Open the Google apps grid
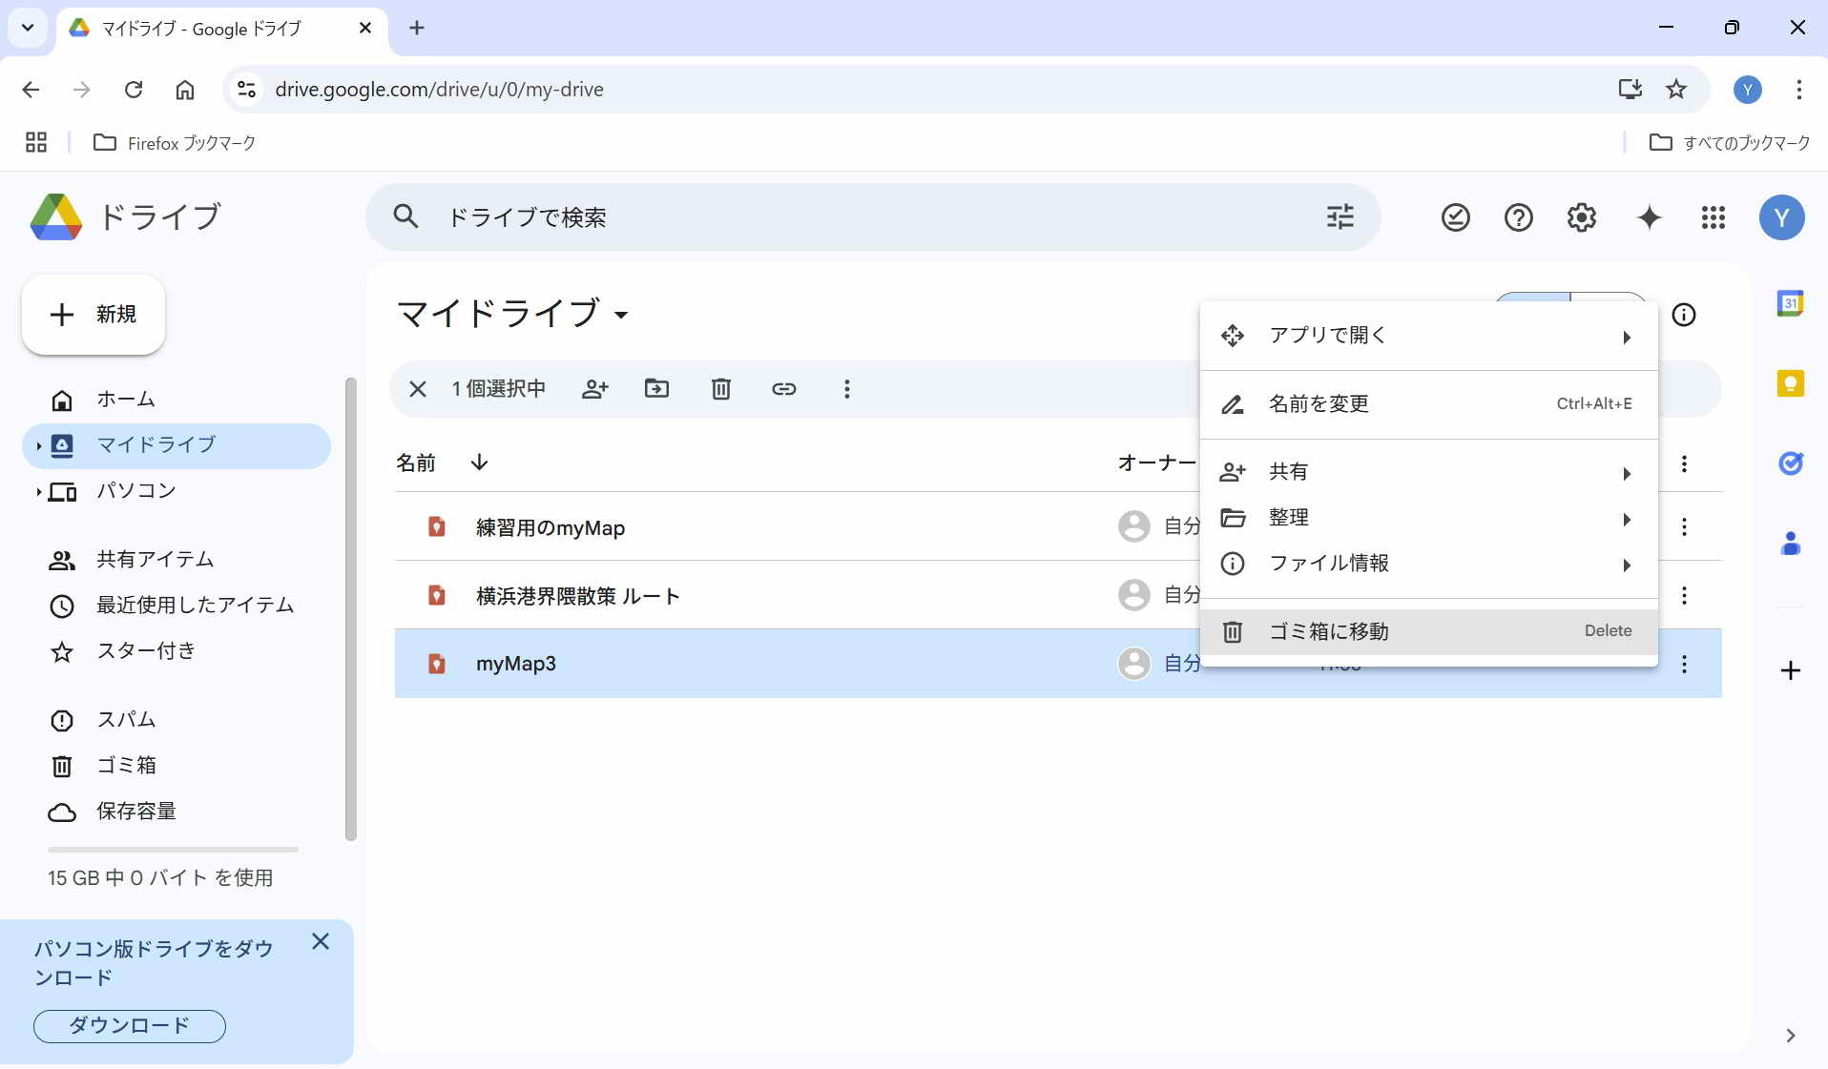Image resolution: width=1828 pixels, height=1069 pixels. point(1713,218)
